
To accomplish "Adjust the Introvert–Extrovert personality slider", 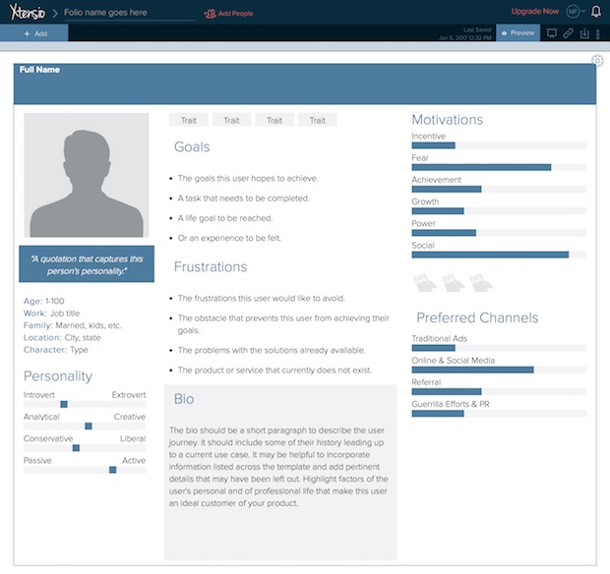I will click(x=64, y=404).
